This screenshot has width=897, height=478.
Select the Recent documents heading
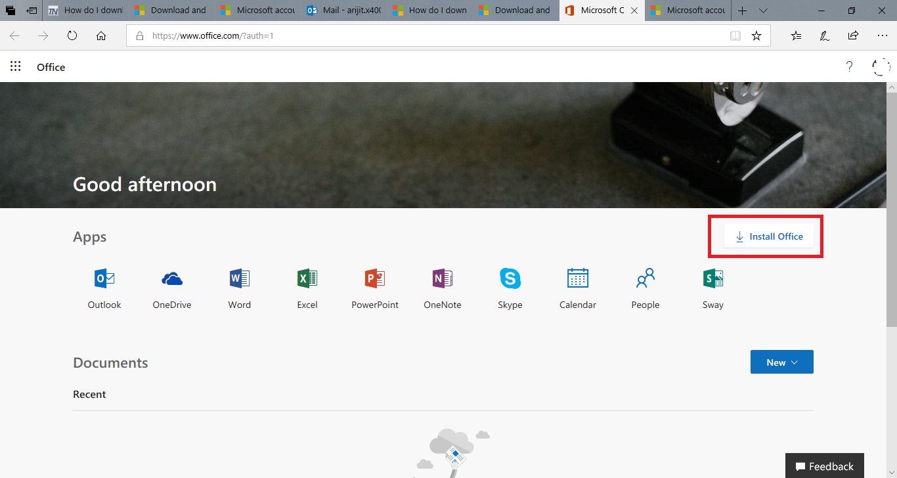click(x=89, y=394)
